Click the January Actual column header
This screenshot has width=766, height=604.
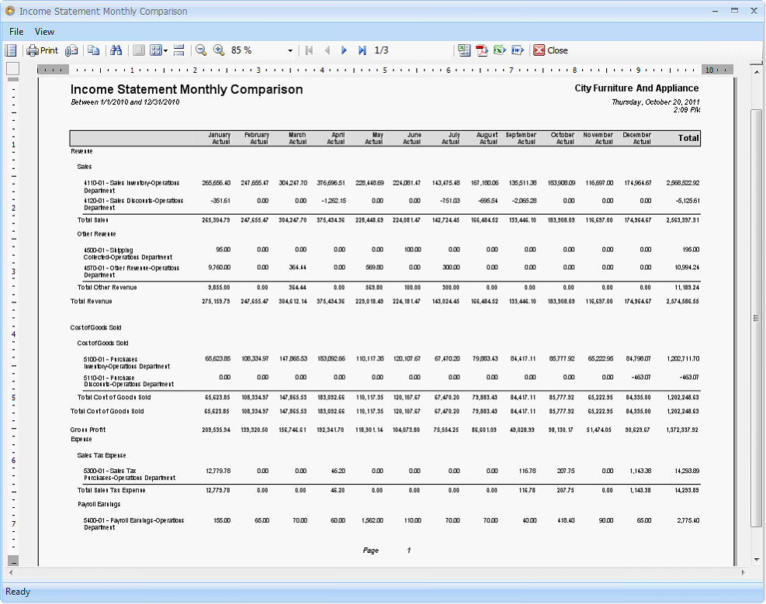[220, 138]
